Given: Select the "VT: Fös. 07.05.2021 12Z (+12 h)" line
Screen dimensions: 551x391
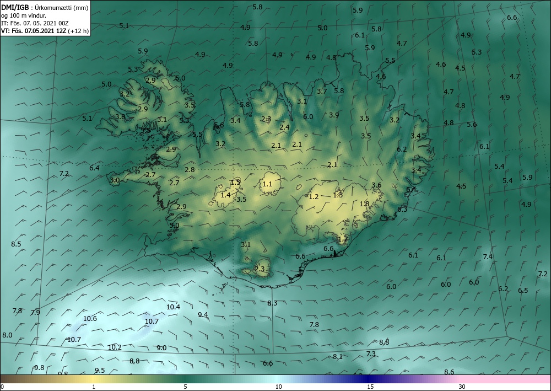Looking at the screenshot, I should coord(45,31).
